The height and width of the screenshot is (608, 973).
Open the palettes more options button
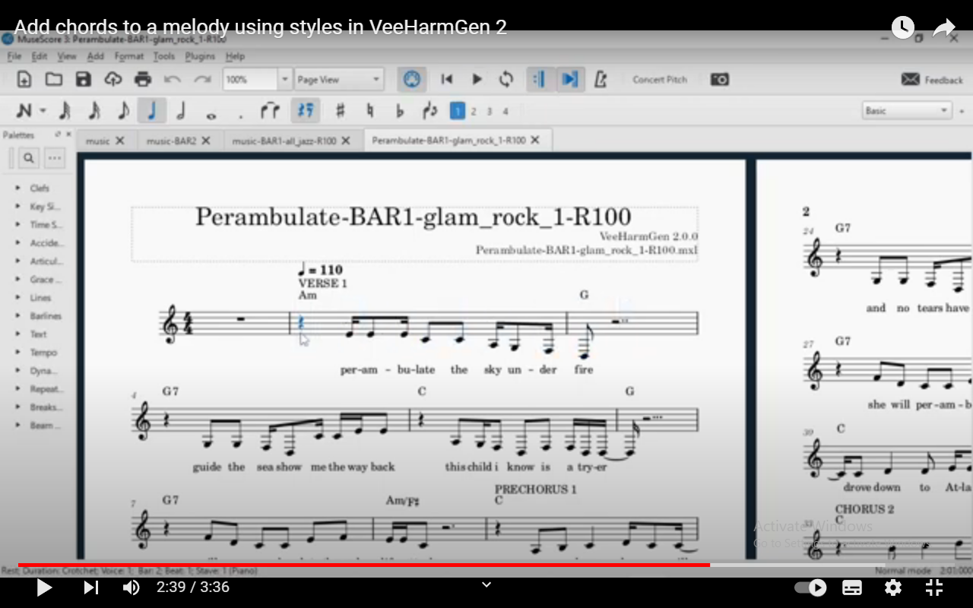coord(54,158)
